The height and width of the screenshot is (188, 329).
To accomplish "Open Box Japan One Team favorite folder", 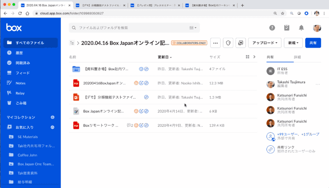I will click(36, 164).
